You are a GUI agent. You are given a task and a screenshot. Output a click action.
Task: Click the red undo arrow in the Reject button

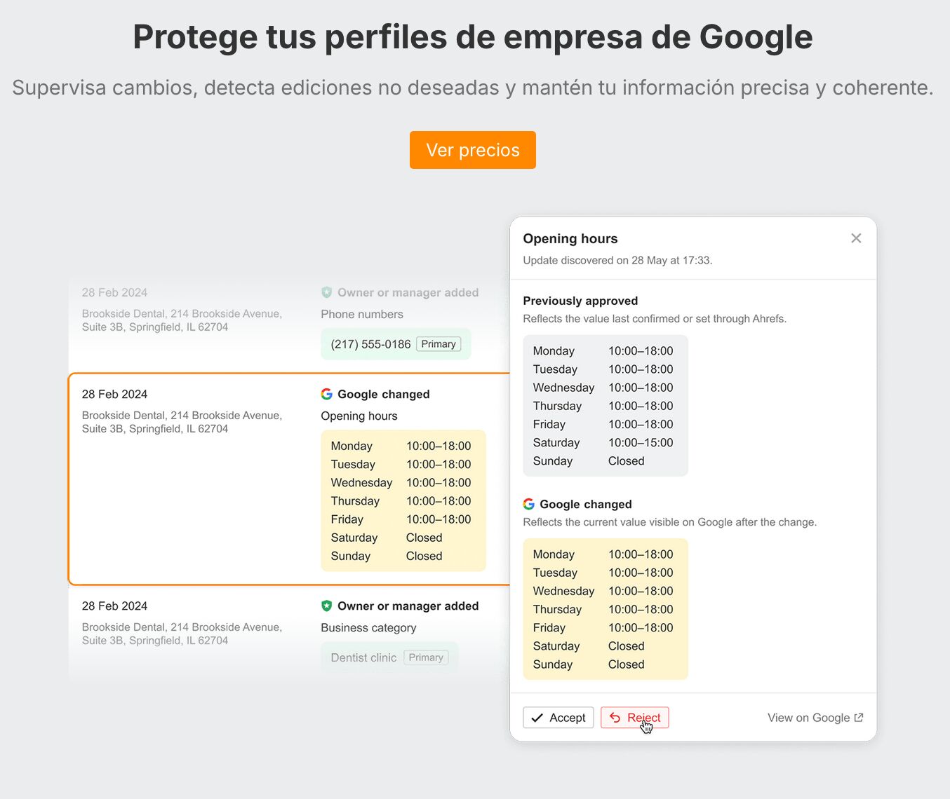pos(615,718)
